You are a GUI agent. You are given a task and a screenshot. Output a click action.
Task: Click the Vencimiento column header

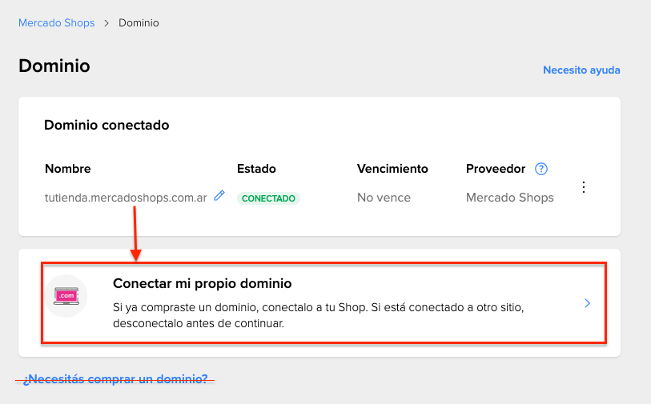pos(392,169)
